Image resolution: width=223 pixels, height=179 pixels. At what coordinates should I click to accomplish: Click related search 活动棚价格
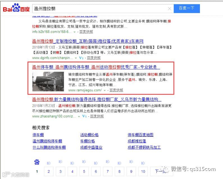pos(89,135)
